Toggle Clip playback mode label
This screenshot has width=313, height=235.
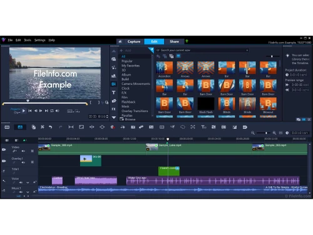17,112
